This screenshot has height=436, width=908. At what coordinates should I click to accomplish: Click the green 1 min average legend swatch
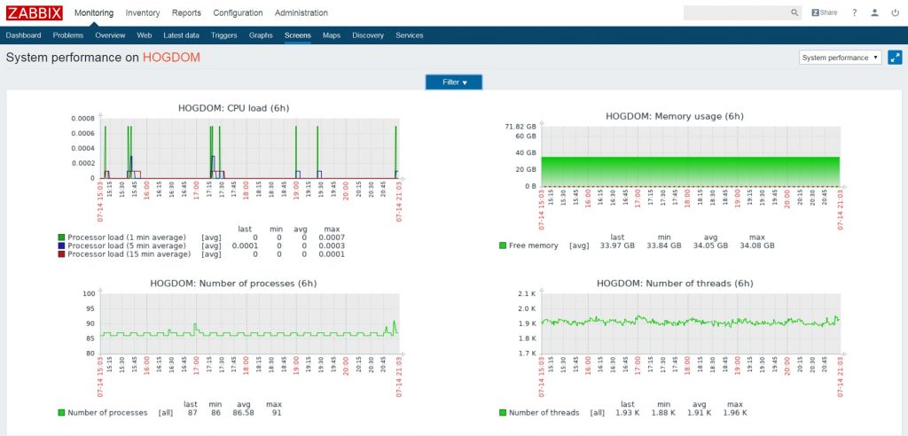61,237
